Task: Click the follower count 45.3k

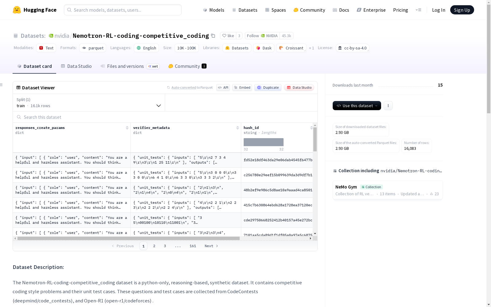Action: (x=286, y=36)
